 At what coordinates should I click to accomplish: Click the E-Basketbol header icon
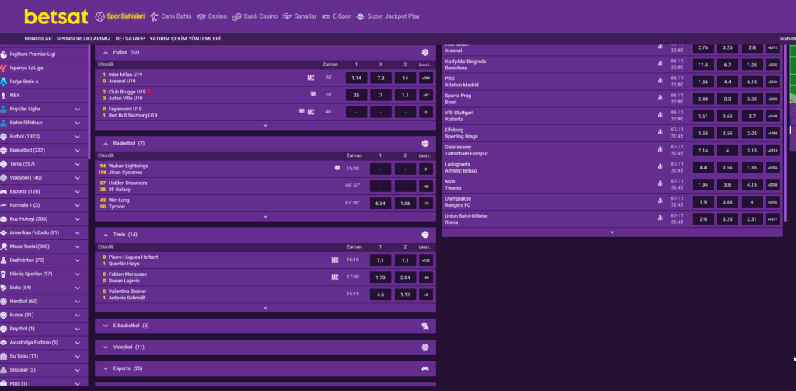click(425, 326)
